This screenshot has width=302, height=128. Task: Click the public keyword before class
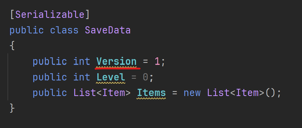pos(26,30)
